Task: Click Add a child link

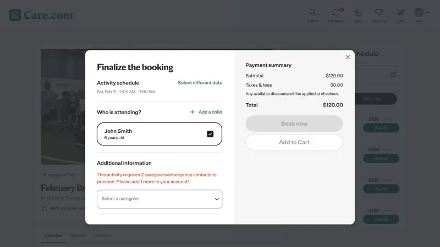Action: pos(210,112)
